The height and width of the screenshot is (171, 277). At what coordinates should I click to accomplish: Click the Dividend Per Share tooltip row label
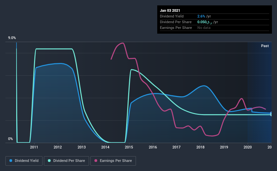click(x=175, y=22)
